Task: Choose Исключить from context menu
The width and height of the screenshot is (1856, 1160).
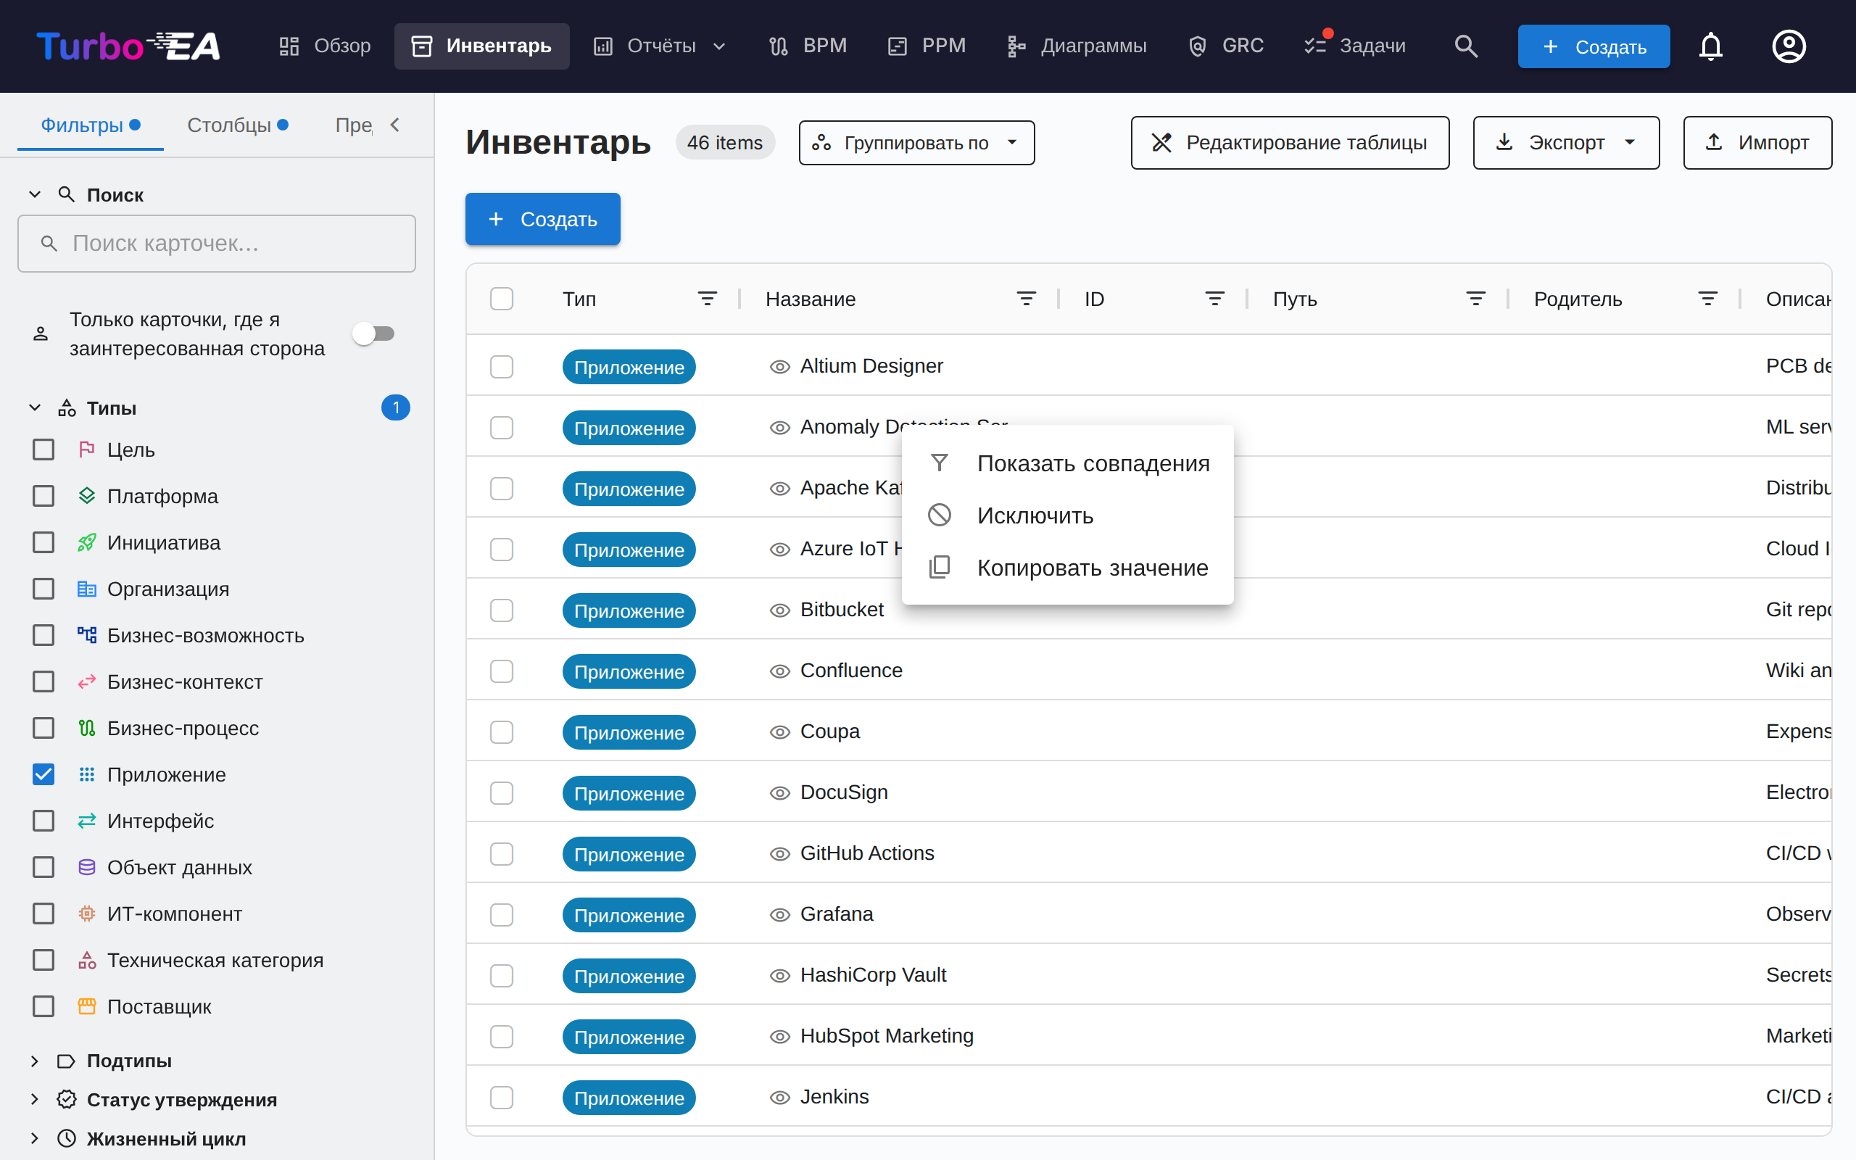Action: [1068, 515]
